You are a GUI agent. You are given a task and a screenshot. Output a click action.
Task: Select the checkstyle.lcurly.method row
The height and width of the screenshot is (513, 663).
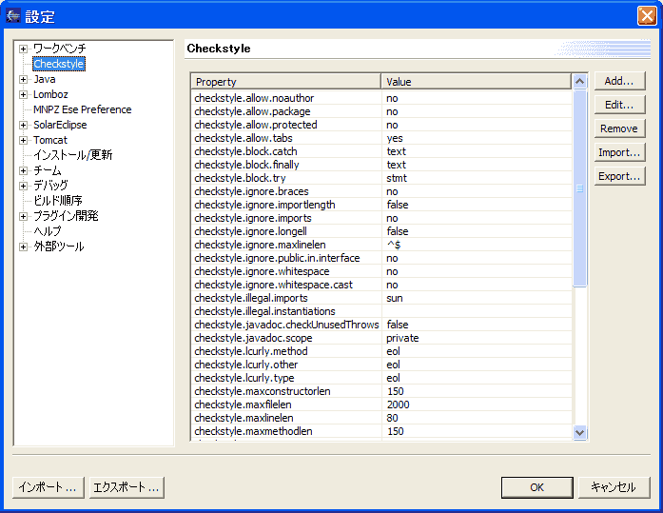coord(381,351)
